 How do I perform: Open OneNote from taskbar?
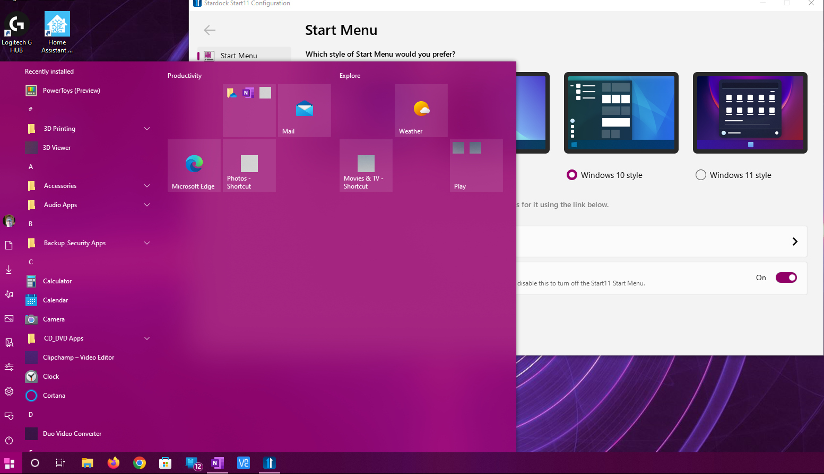coord(218,463)
